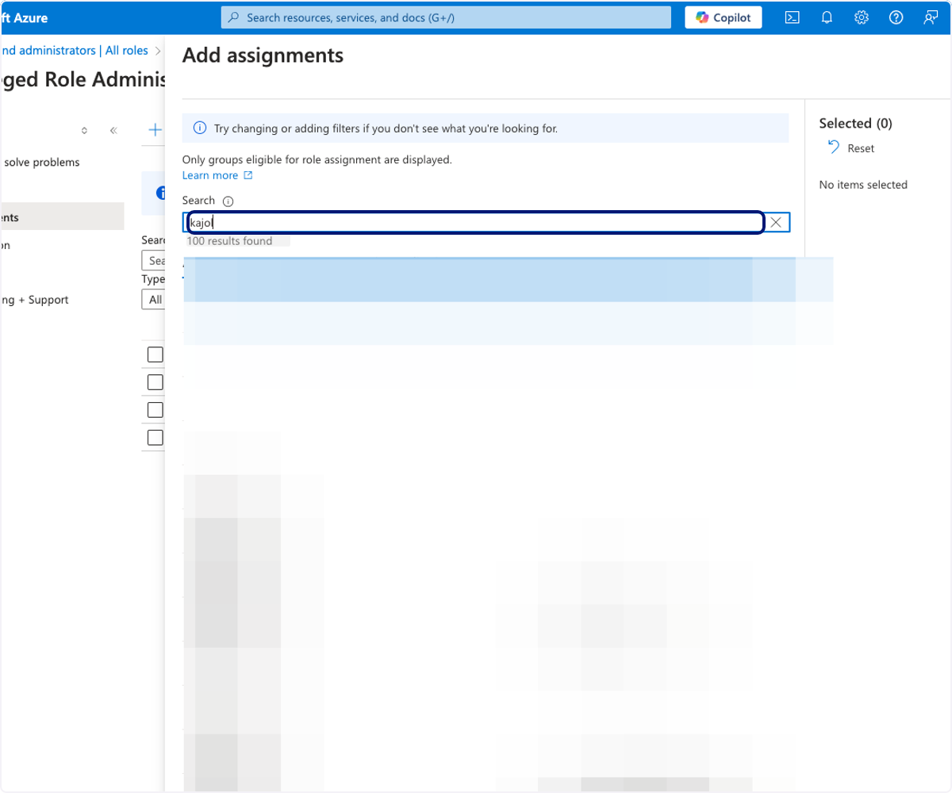Click the 100 results found text
The height and width of the screenshot is (793, 952).
(229, 241)
